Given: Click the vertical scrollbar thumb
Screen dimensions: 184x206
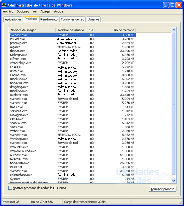Looking at the screenshot, I should tap(174, 103).
